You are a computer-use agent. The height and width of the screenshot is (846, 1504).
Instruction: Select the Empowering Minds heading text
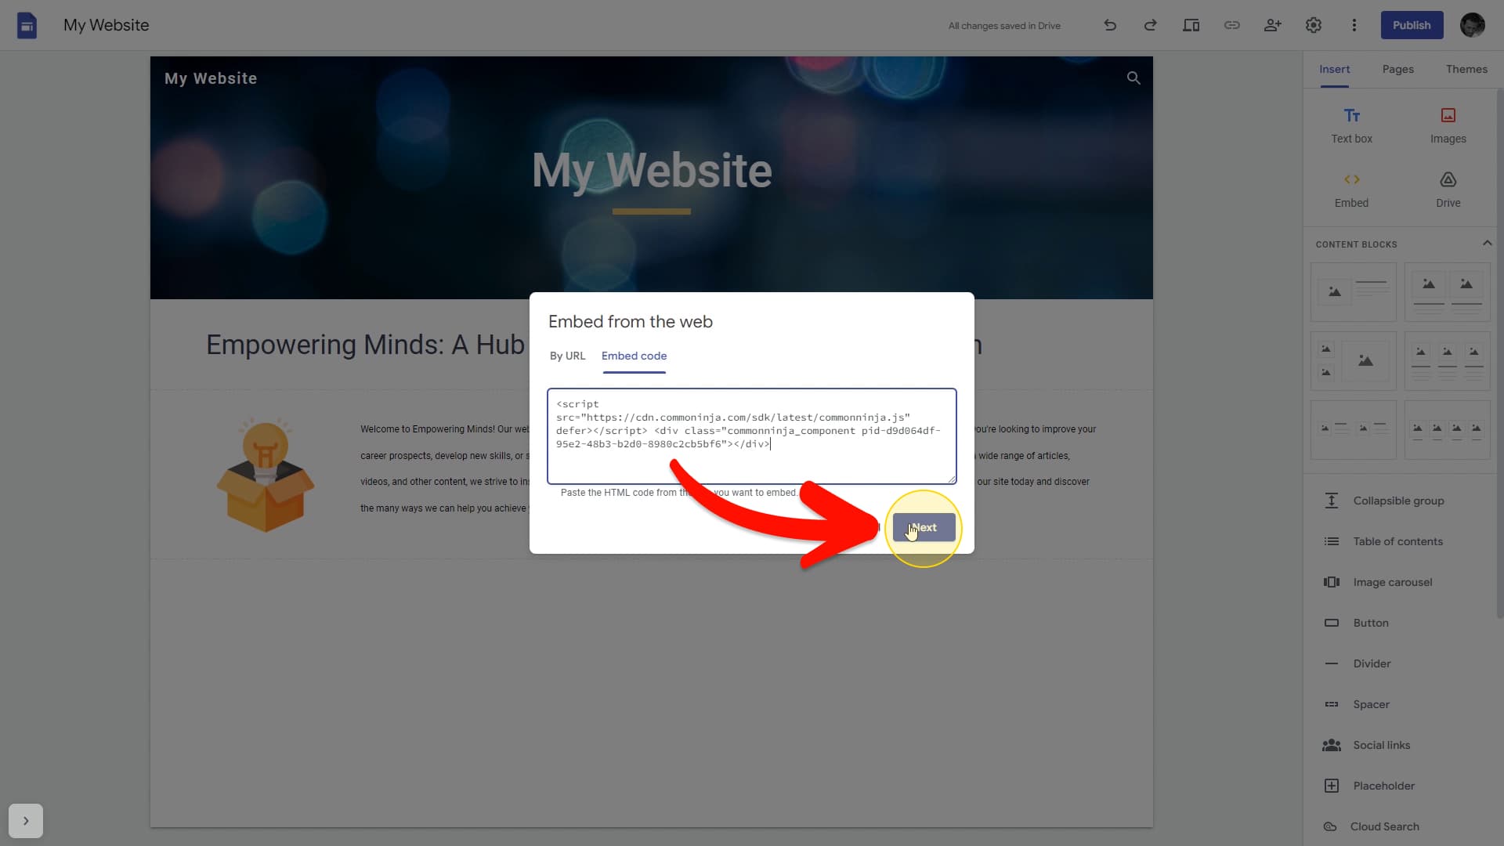[x=365, y=345]
